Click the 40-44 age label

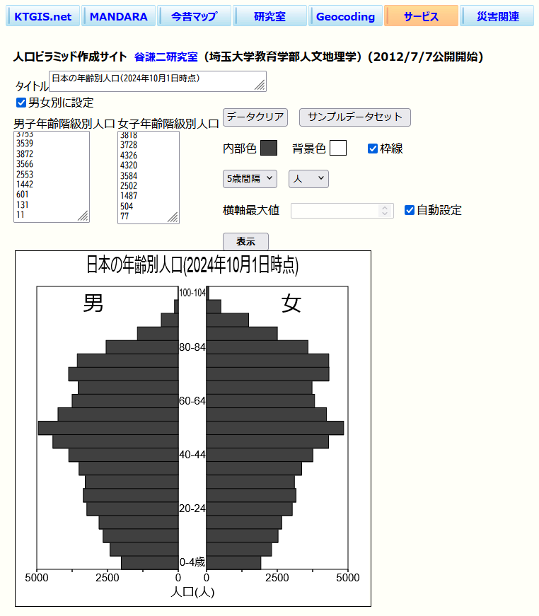point(192,455)
